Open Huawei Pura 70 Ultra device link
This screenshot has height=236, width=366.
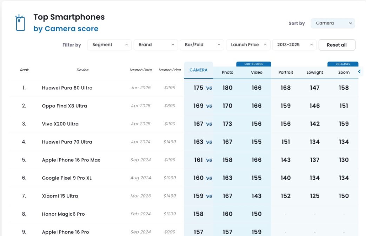pos(67,142)
